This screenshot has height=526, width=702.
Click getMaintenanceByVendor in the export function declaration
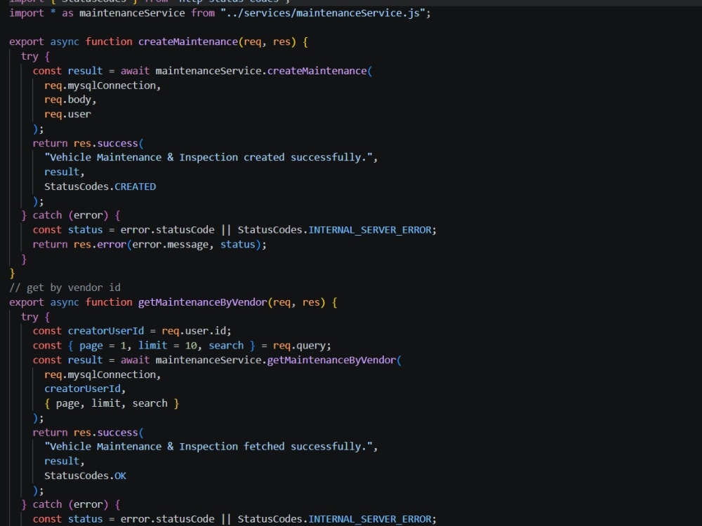202,302
